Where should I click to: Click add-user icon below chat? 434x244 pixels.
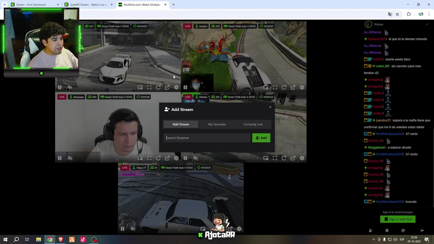(x=371, y=230)
